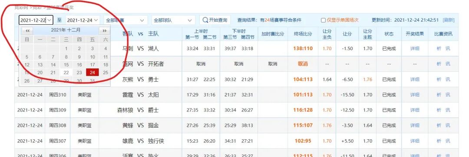Click 析 link for 雄鹿 VS 独行侠
The height and width of the screenshot is (157, 469).
pos(439,141)
